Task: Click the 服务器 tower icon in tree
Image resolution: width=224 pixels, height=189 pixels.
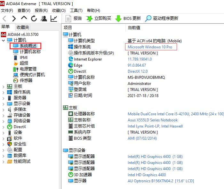Action: coord(9,98)
